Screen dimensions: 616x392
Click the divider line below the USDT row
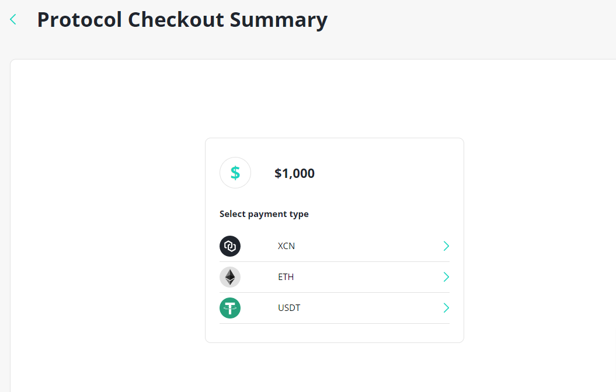(335, 323)
